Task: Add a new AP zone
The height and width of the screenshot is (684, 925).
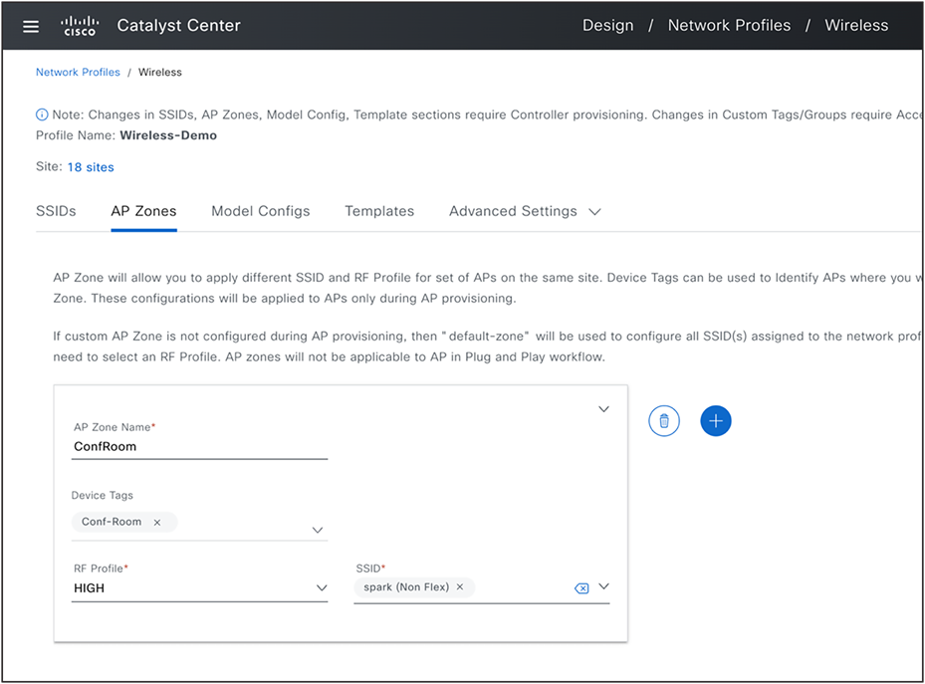Action: click(716, 421)
